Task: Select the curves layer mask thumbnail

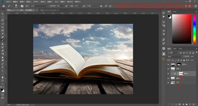Action: [x=181, y=73]
